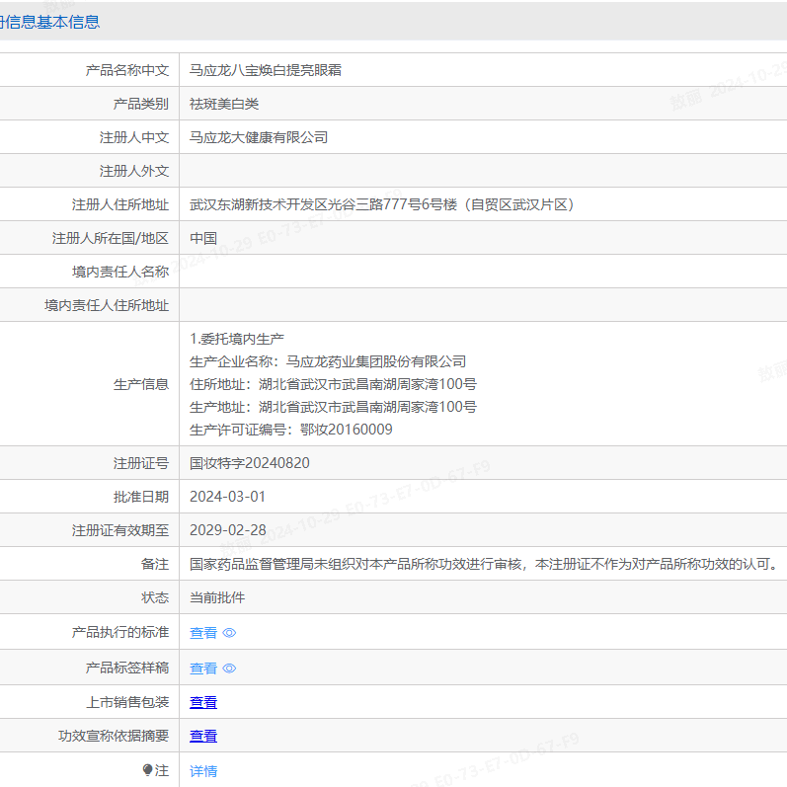Select country value 中国

click(x=203, y=238)
